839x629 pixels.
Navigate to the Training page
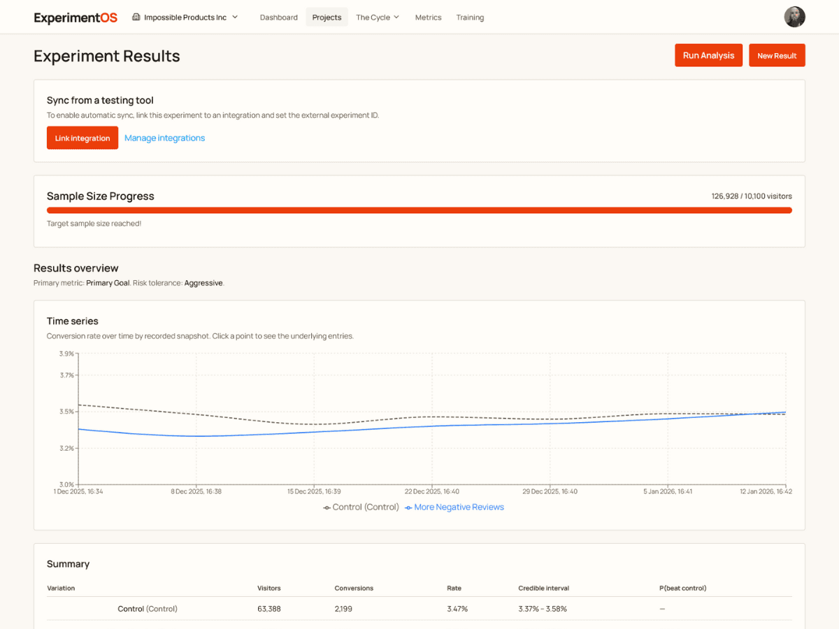(x=469, y=17)
